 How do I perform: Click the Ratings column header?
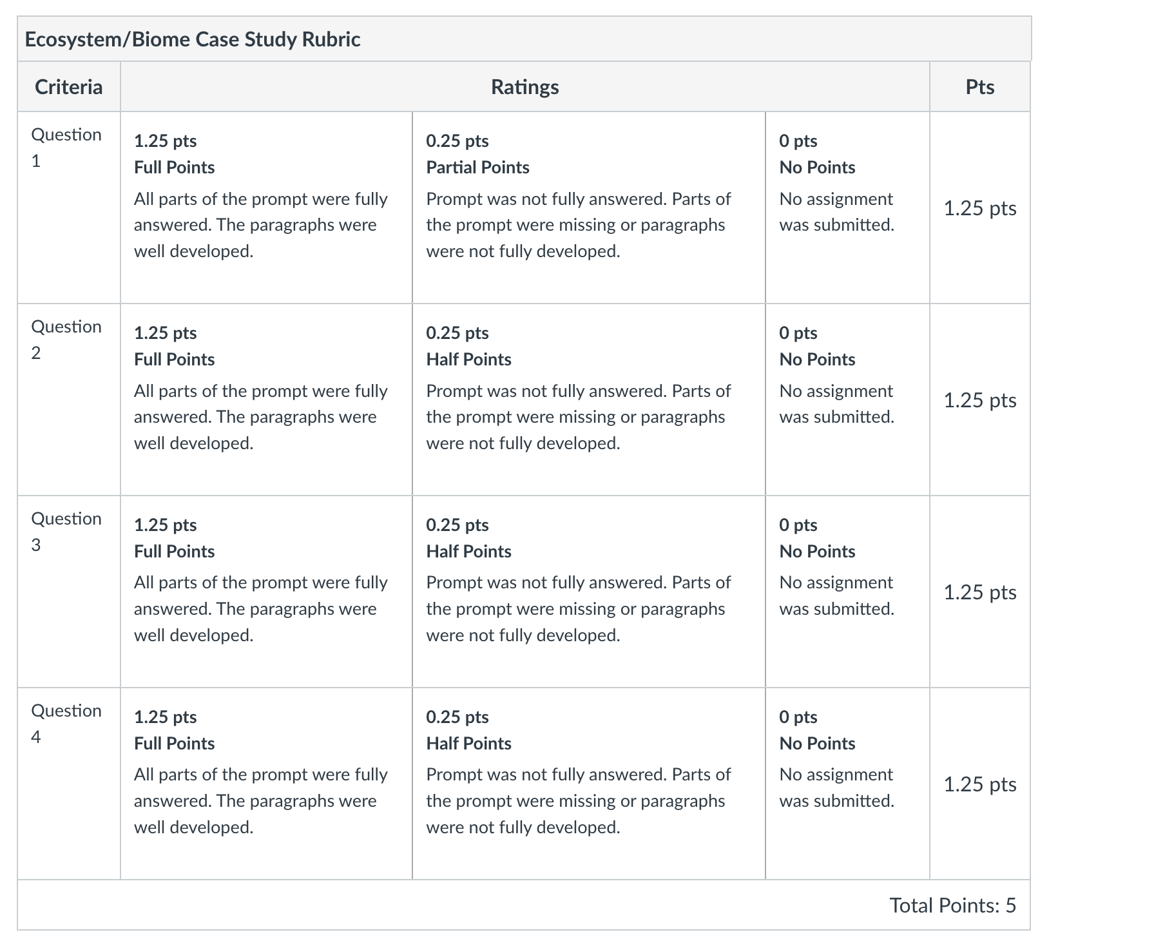click(524, 86)
